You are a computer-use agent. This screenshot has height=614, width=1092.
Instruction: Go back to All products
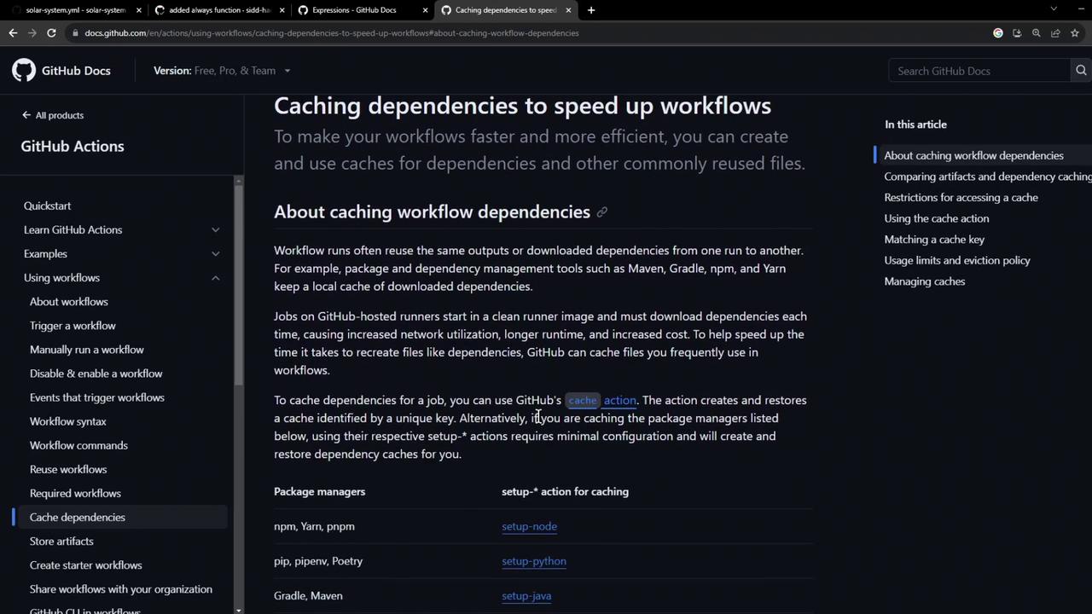pyautogui.click(x=53, y=115)
